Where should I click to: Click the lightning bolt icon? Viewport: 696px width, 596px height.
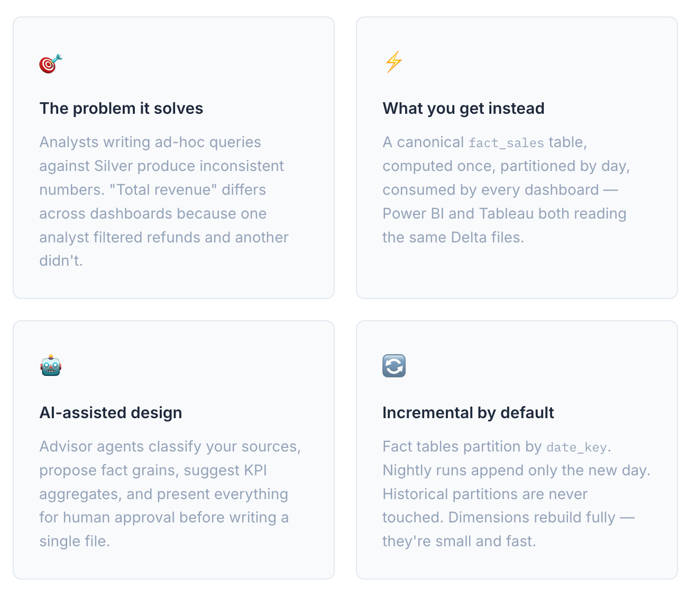click(393, 62)
